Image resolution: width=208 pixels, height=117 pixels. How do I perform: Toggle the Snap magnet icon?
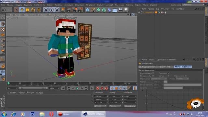point(3,66)
